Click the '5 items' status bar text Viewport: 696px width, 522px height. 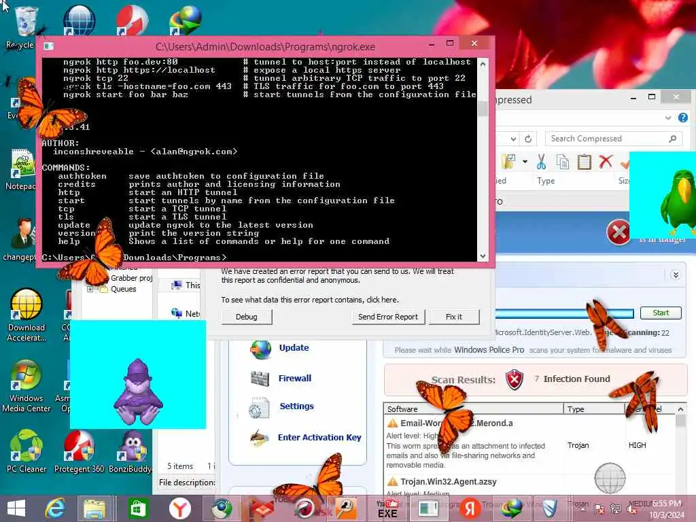179,466
